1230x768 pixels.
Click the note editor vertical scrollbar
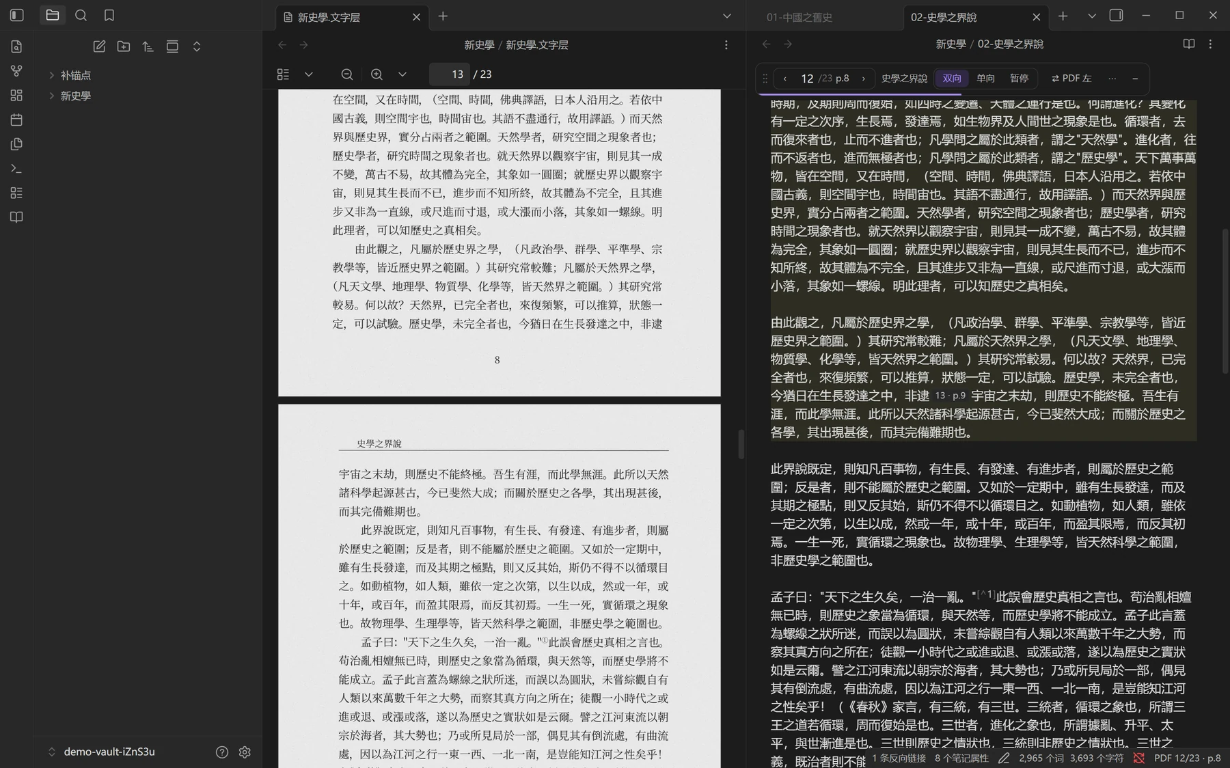click(1225, 301)
